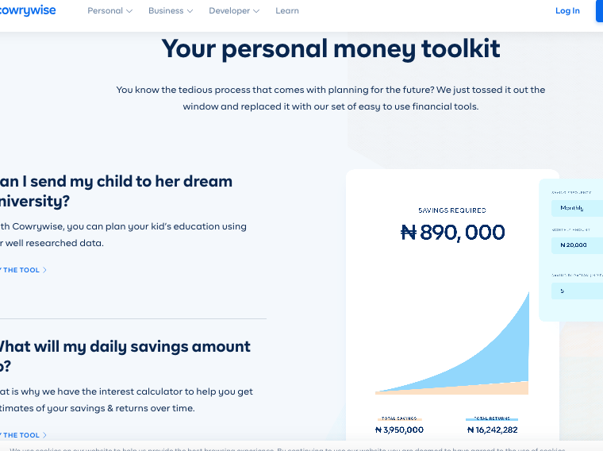This screenshot has width=603, height=451.
Task: Open Try The Tool link for interest calculator
Action: point(23,435)
